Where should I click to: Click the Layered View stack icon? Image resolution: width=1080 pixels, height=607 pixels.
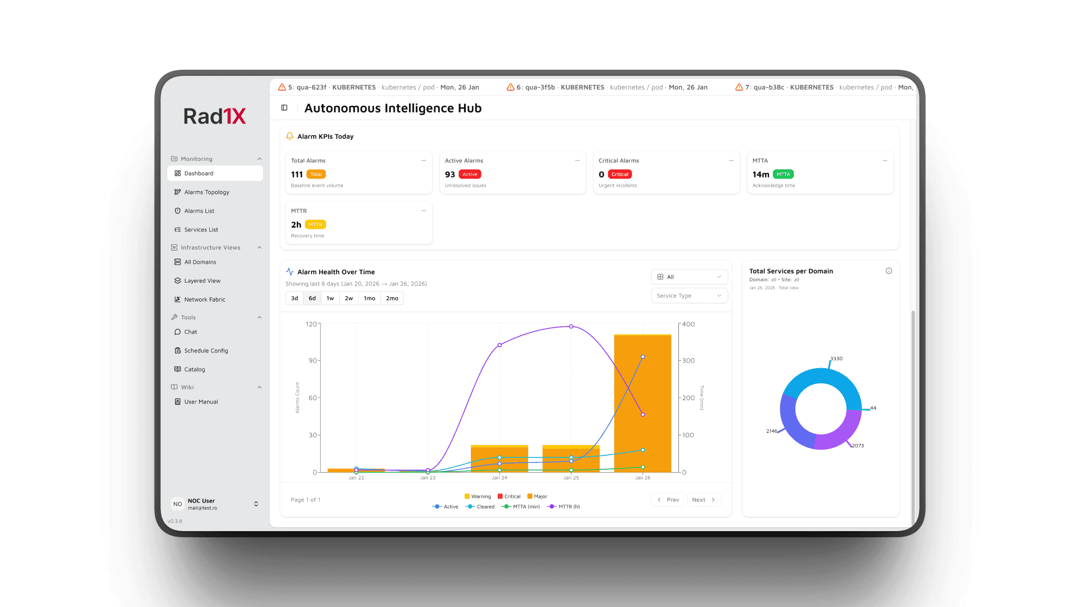click(x=178, y=280)
